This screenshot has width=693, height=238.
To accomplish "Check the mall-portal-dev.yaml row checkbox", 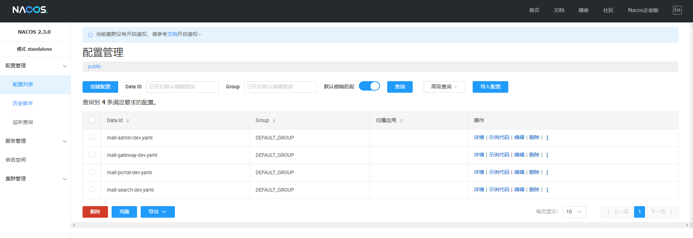I will [92, 172].
